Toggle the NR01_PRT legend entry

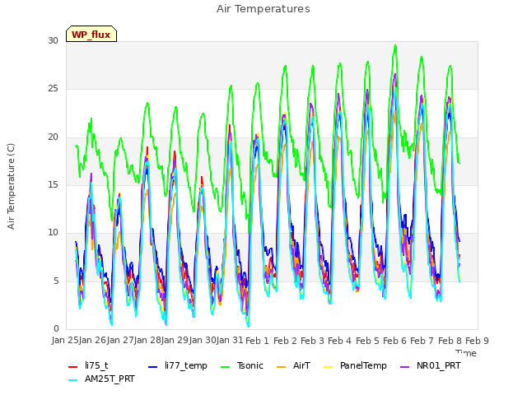[430, 365]
